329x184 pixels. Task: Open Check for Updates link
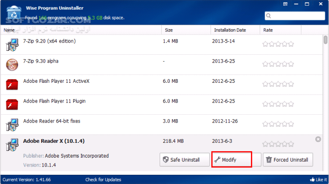[x=103, y=180]
